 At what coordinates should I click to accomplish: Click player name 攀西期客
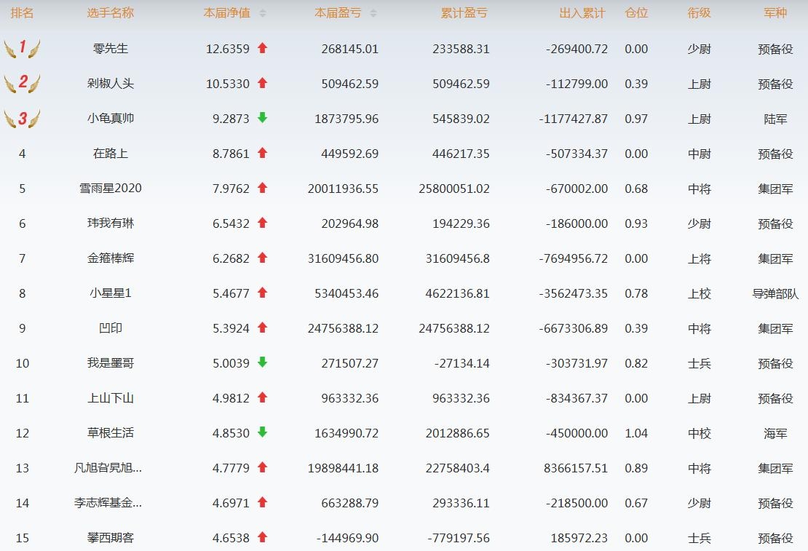pos(111,538)
